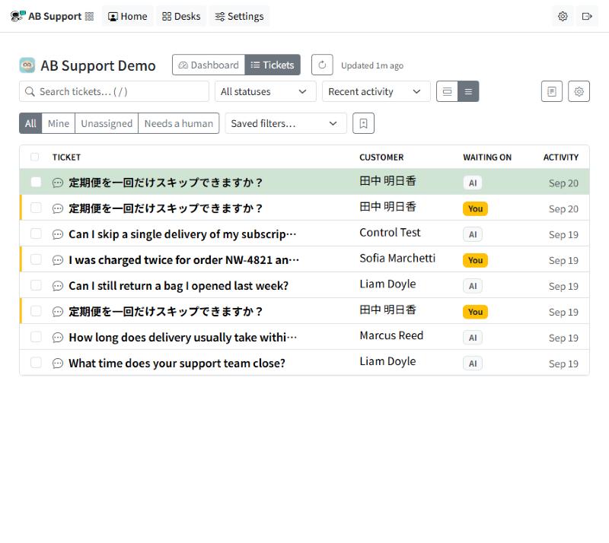The image size is (609, 543).
Task: Click the refresh tickets icon button
Action: coord(321,65)
